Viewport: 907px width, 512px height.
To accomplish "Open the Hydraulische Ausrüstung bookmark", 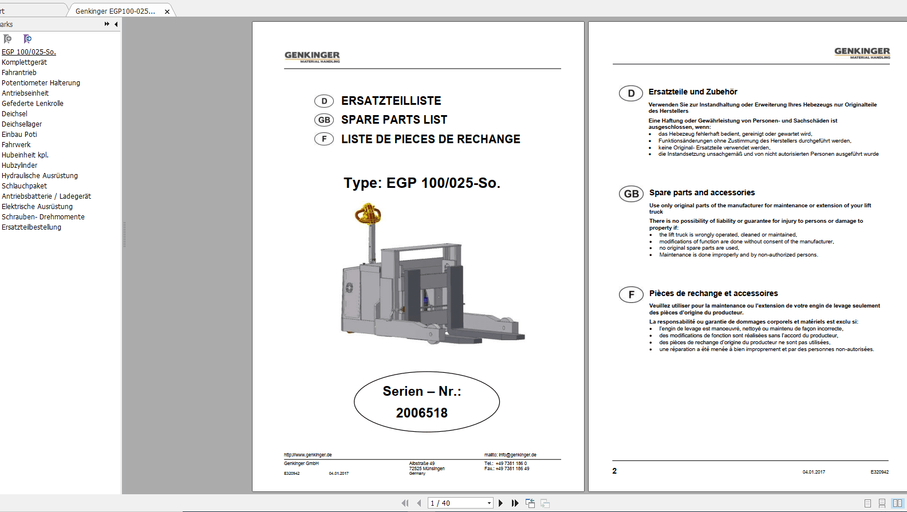I will pyautogui.click(x=40, y=175).
